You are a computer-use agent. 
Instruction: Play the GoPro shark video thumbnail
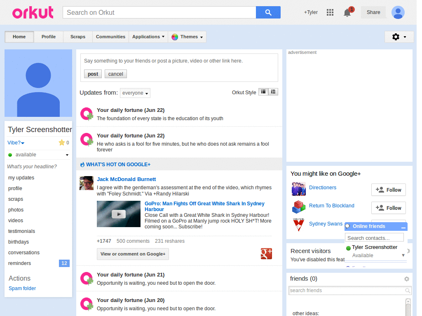point(119,214)
